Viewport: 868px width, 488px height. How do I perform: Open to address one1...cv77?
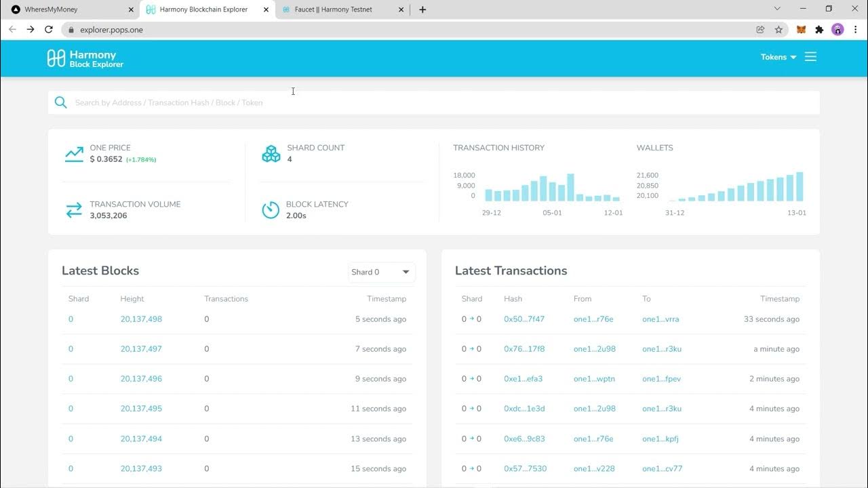pos(662,468)
